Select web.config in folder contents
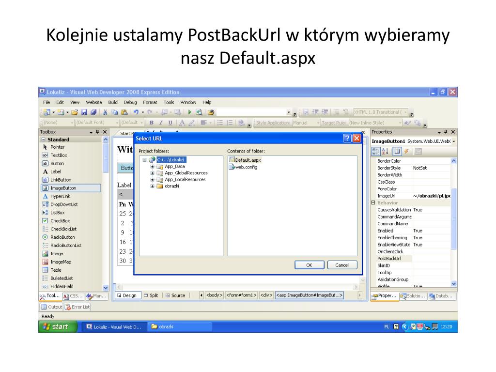This screenshot has width=496, height=372. [243, 167]
